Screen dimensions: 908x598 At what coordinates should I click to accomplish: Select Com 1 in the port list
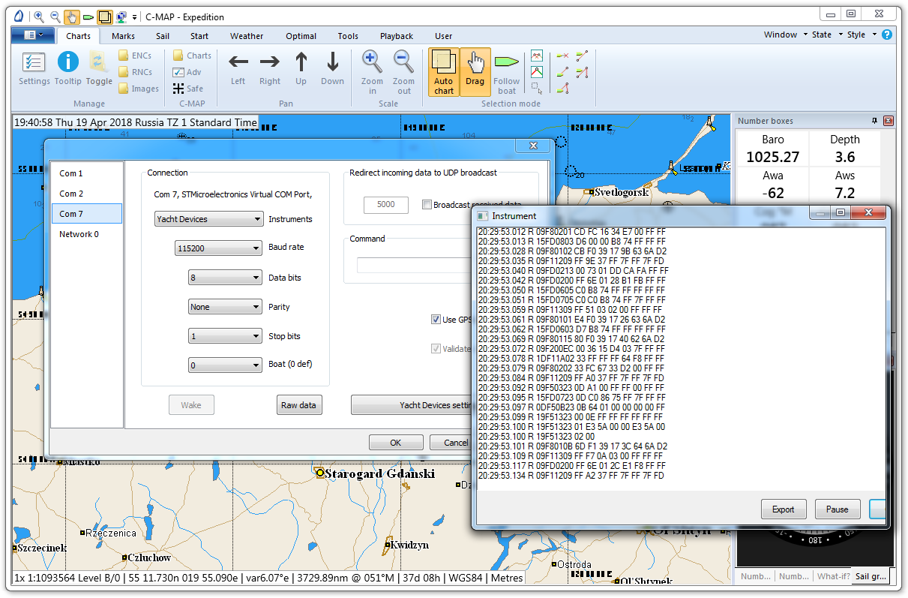point(71,173)
